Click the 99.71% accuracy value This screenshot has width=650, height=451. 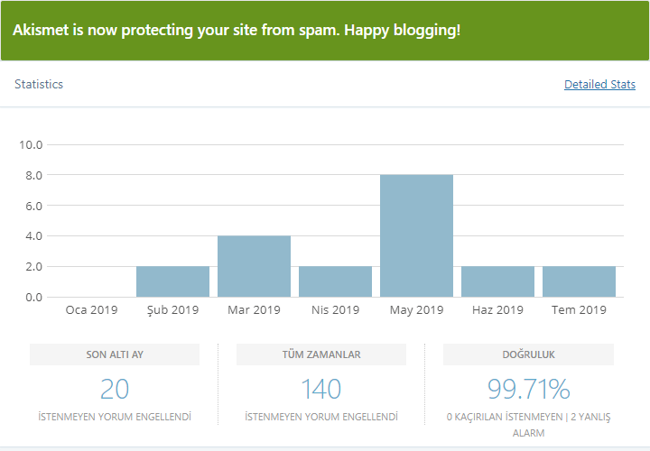pyautogui.click(x=528, y=390)
